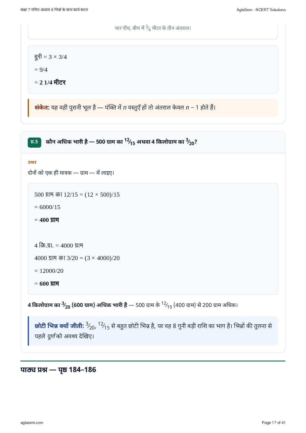Click the chapter title in page header
The height and width of the screenshot is (433, 306).
click(54, 10)
